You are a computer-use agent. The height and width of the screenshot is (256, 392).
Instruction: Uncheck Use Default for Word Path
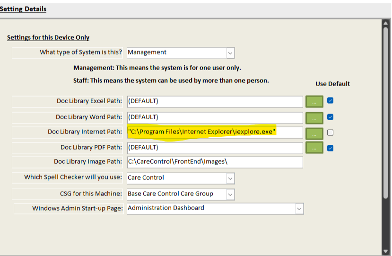(330, 117)
